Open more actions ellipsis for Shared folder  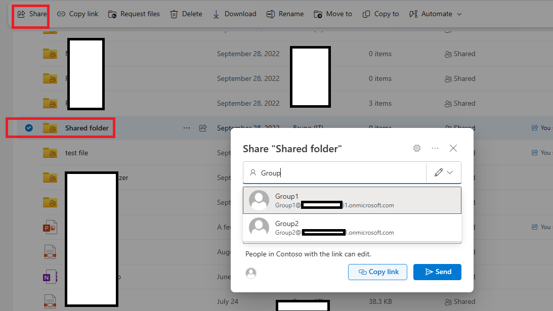click(187, 128)
